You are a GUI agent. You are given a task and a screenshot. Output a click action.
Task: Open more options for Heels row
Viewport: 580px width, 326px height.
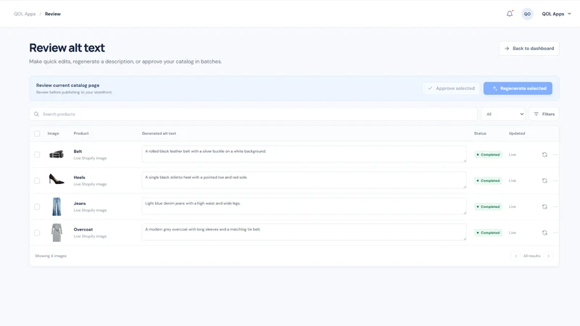click(555, 180)
